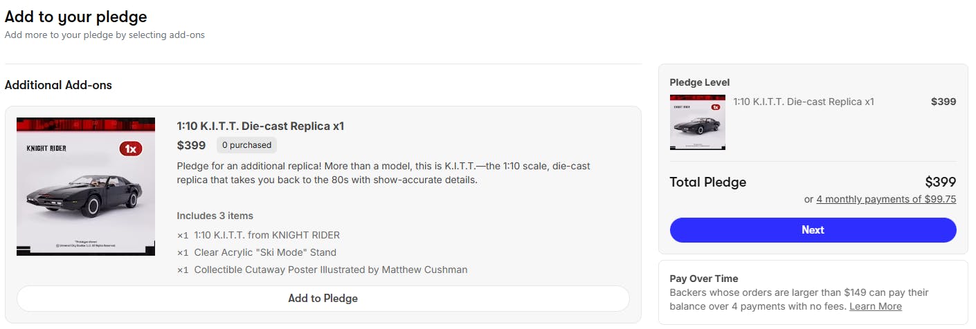Image resolution: width=976 pixels, height=329 pixels.
Task: Click the $399 price under the add-on title
Action: pos(191,145)
